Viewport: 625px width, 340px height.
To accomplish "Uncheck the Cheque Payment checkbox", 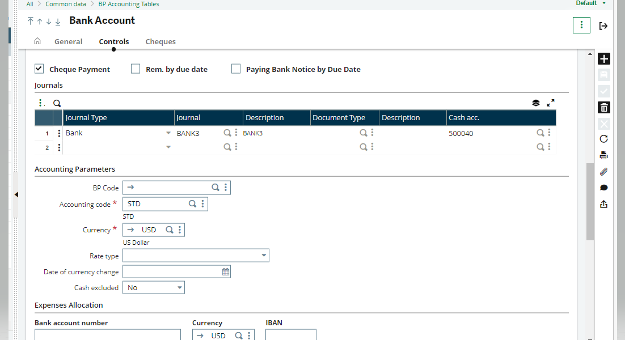I will point(39,69).
